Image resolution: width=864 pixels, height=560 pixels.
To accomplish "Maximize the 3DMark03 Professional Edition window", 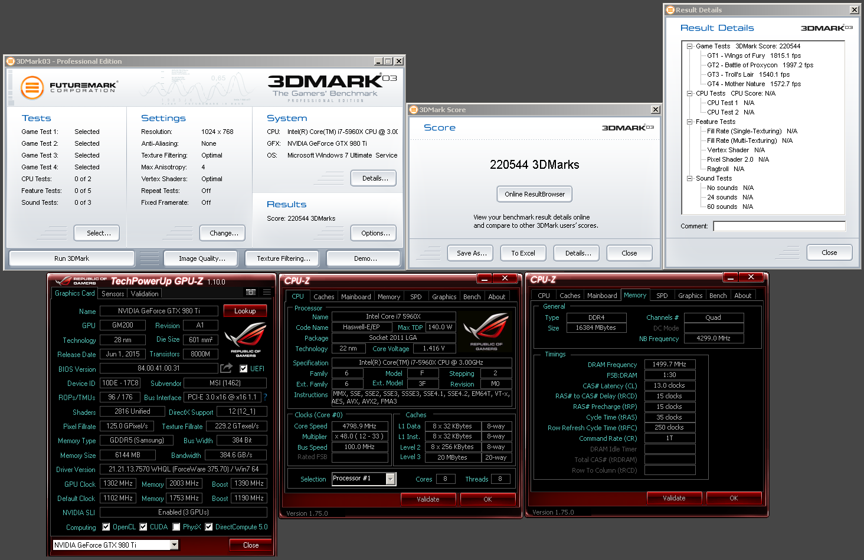I will click(x=388, y=61).
